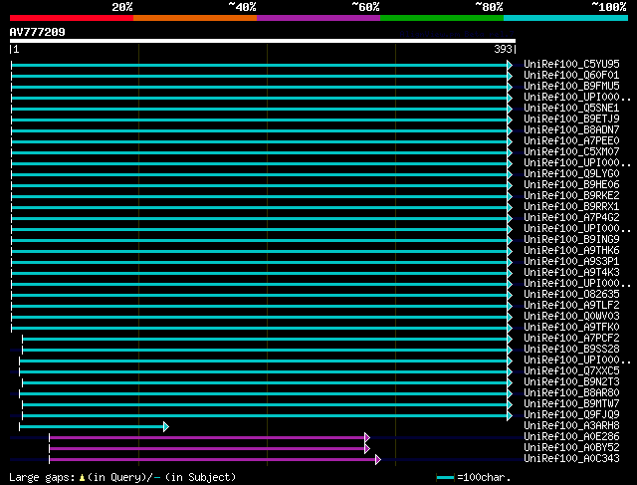Click the purple ~60% identity legend segment
637x485 pixels.
coord(318,18)
